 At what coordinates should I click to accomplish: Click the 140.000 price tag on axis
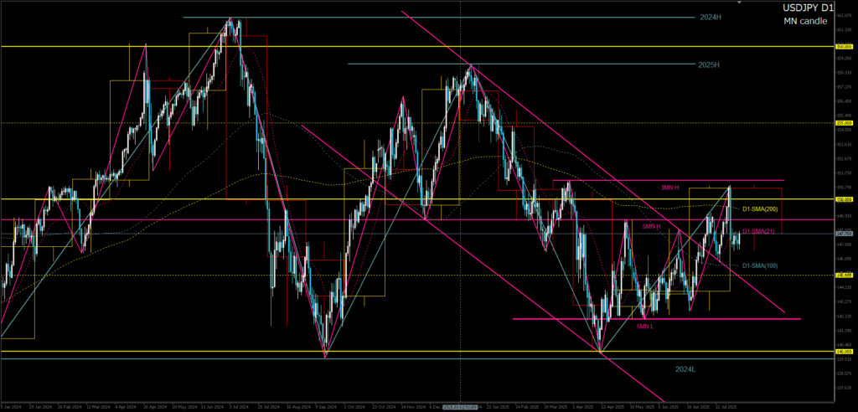pos(844,352)
